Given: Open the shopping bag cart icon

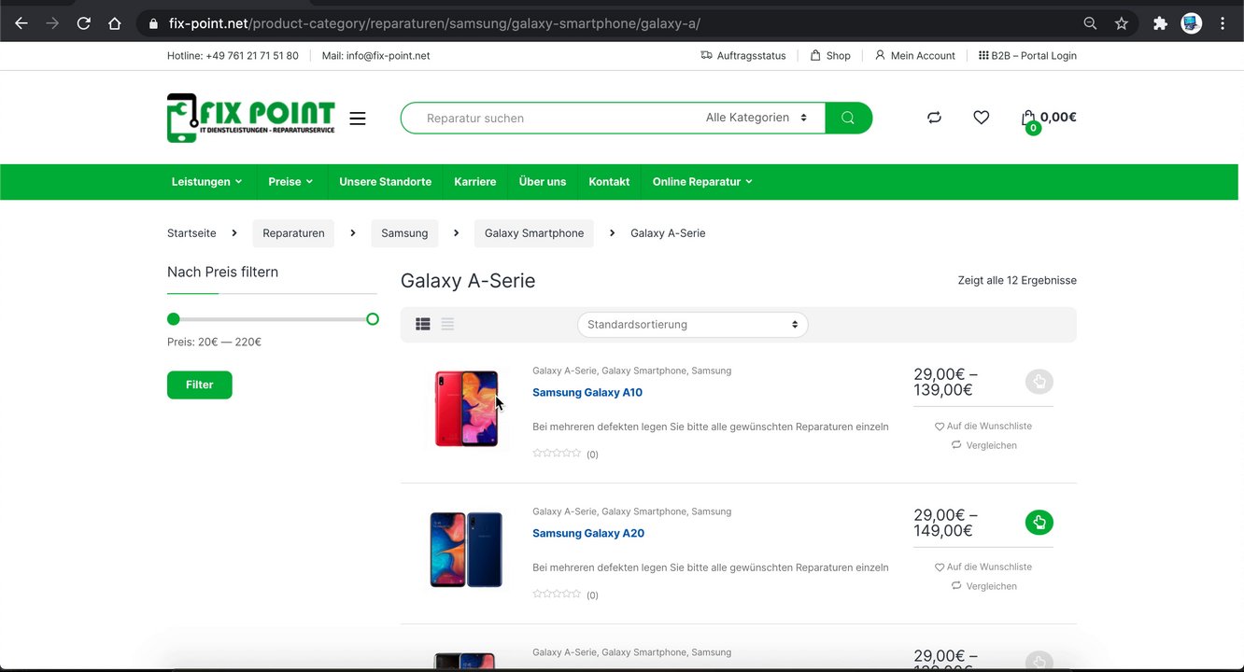Looking at the screenshot, I should [1028, 119].
